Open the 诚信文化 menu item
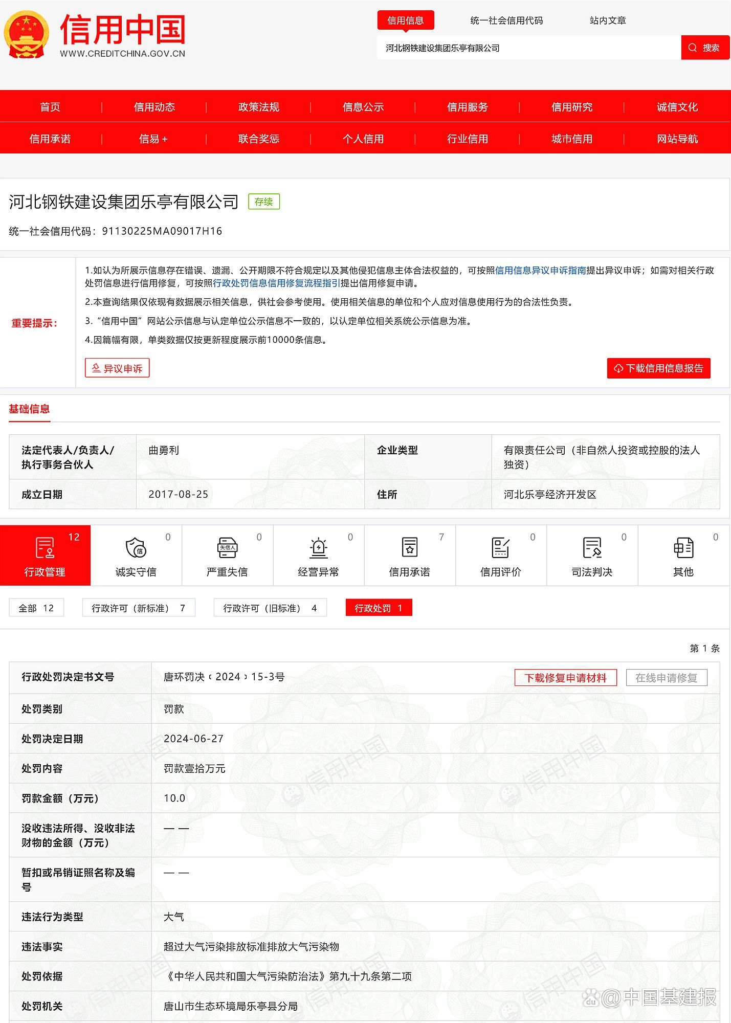Viewport: 731px width, 1023px height. (x=677, y=107)
